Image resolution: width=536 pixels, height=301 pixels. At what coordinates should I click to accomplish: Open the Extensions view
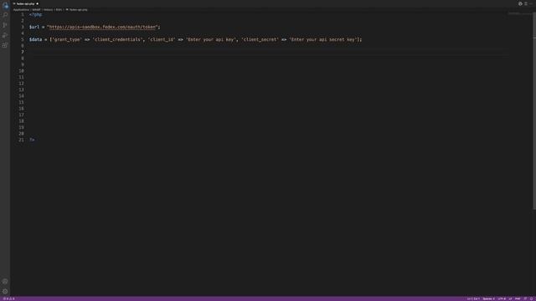click(x=5, y=45)
